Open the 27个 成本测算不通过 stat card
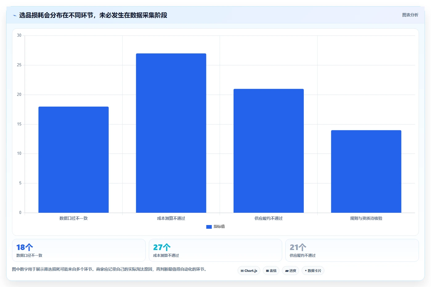431x287 pixels. point(215,250)
